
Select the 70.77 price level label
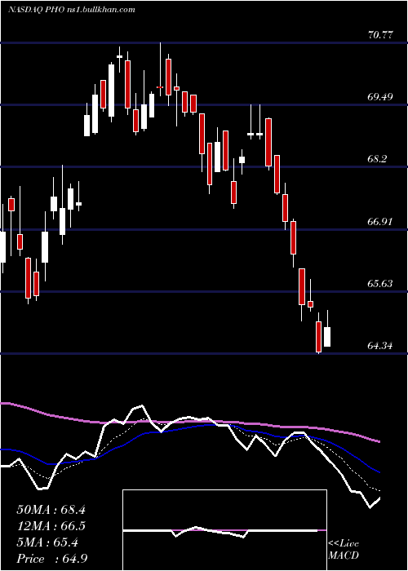pyautogui.click(x=380, y=35)
